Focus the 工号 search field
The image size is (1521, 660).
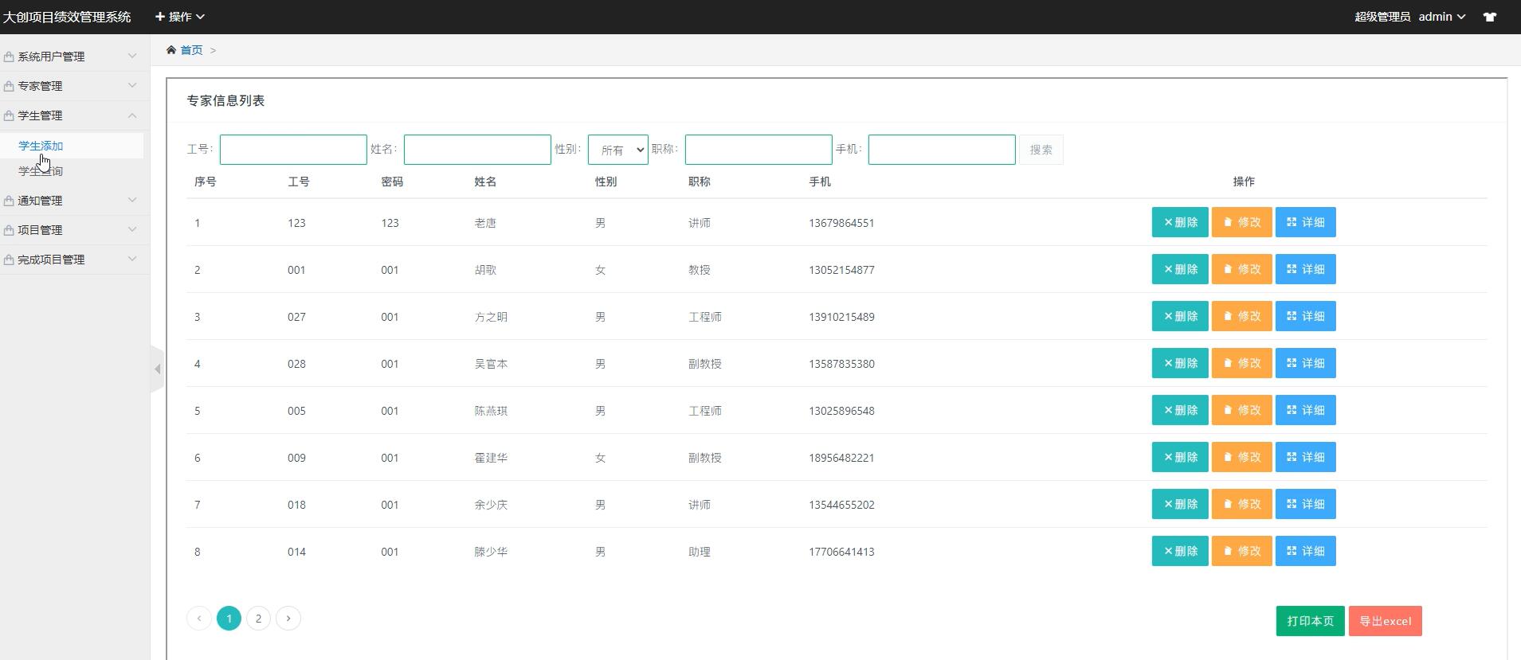293,150
